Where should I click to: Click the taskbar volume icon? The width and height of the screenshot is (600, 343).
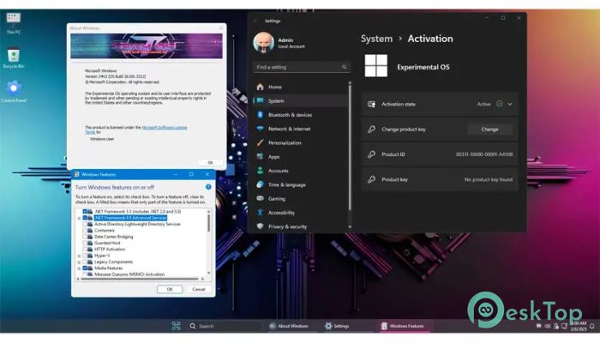(x=547, y=326)
